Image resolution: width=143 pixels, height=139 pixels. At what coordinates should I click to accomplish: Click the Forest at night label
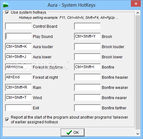(x=45, y=77)
